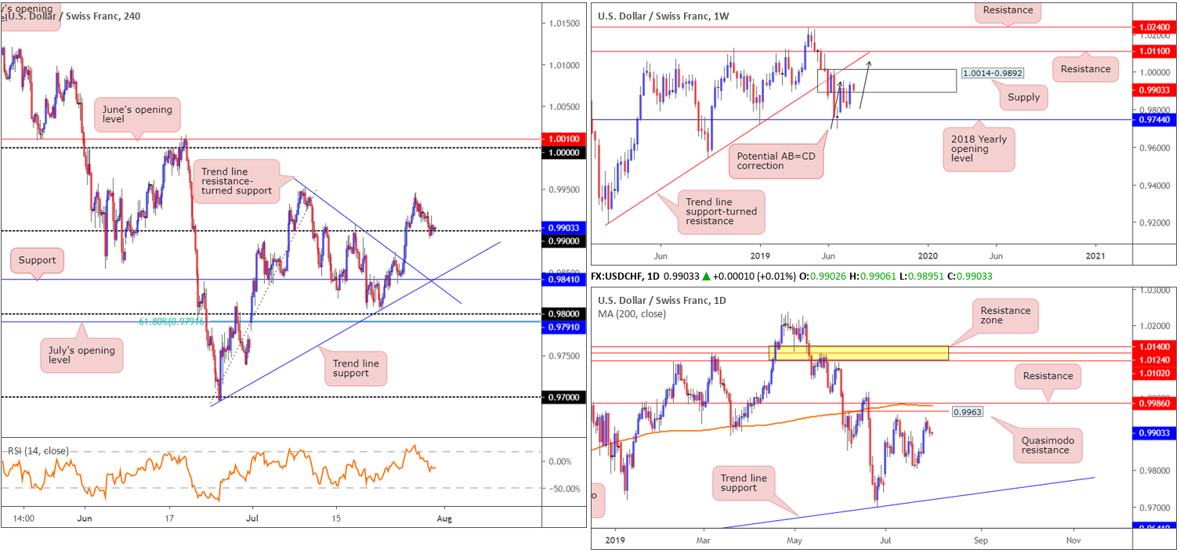This screenshot has height=553, width=1180.
Task: Select the 1.00000 black price label
Action: [563, 152]
